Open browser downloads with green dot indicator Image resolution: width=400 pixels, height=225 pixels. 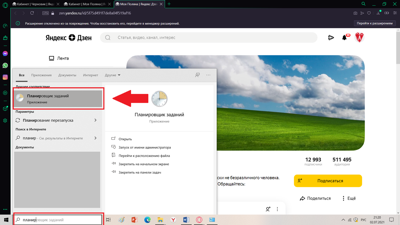click(x=378, y=13)
